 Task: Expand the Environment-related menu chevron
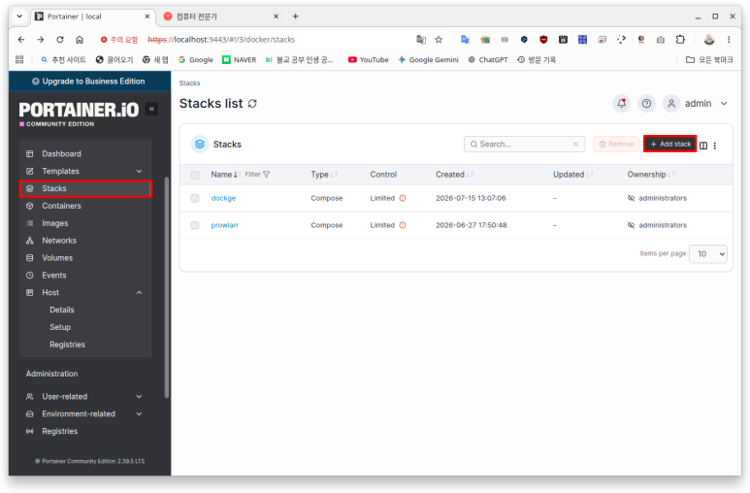[139, 414]
